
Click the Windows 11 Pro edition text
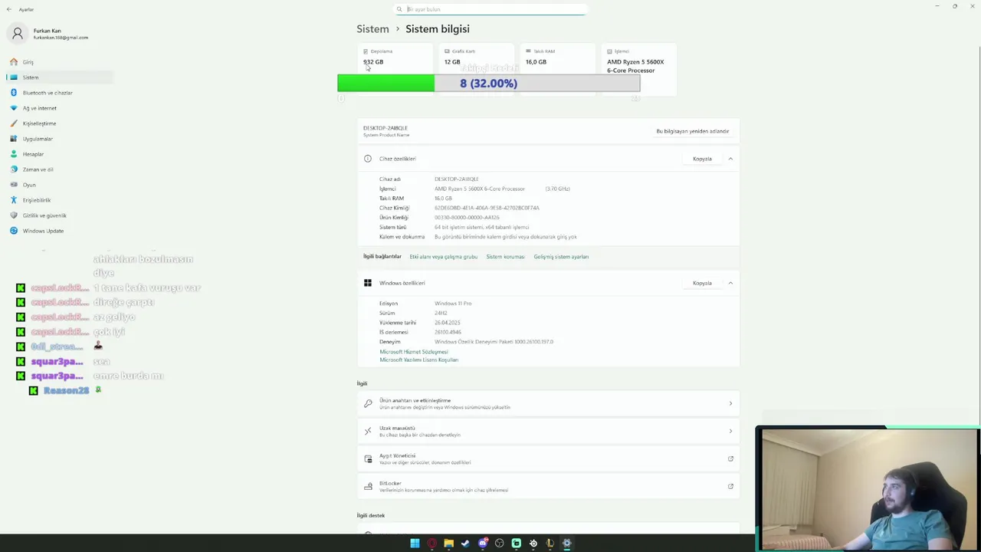[453, 304]
